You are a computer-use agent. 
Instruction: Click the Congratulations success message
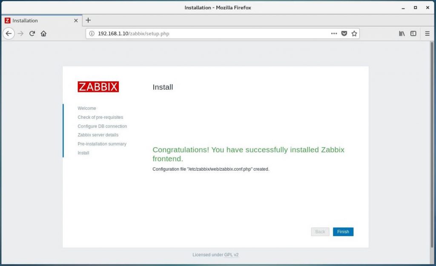248,154
